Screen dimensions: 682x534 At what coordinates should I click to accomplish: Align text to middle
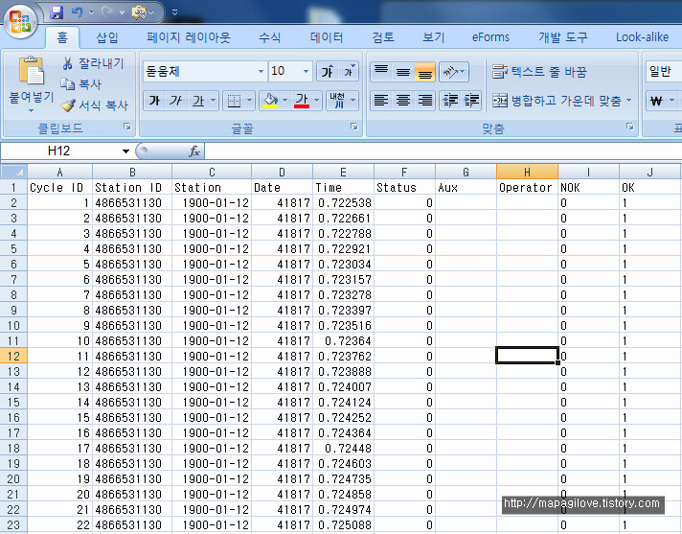coord(403,71)
